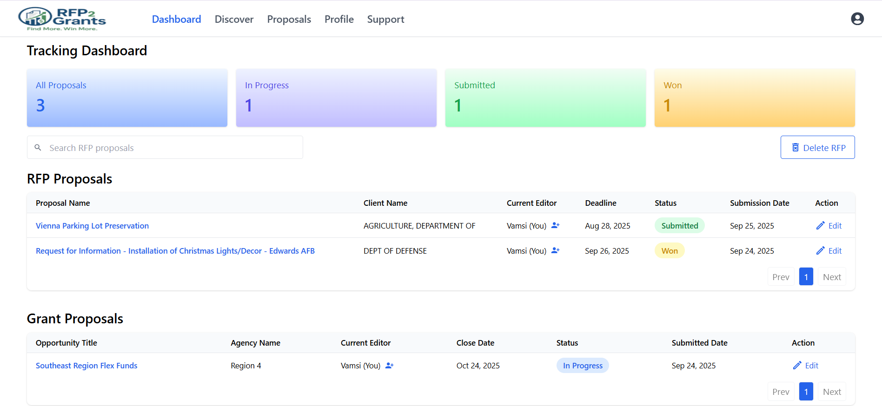Open the Proposals menu item
The image size is (882, 406).
(x=289, y=19)
